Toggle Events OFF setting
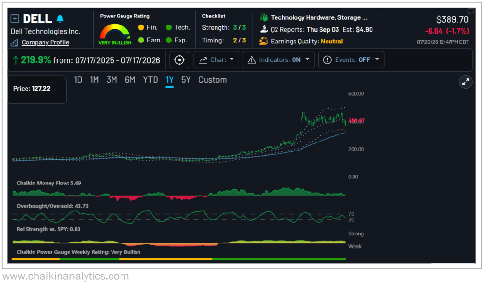484x285 pixels. 352,60
